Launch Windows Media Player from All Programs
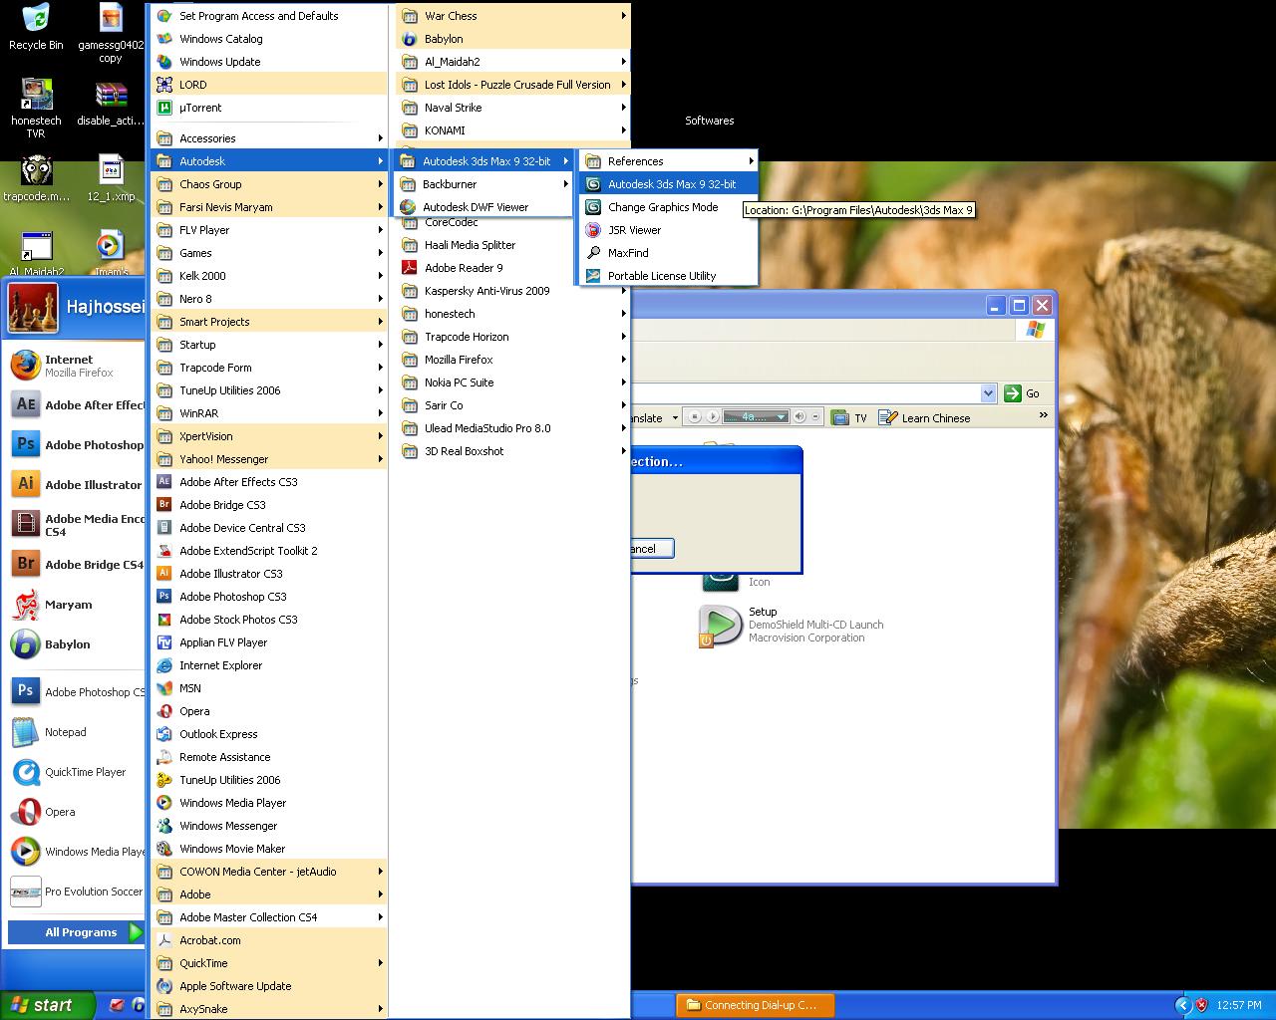 [269, 803]
